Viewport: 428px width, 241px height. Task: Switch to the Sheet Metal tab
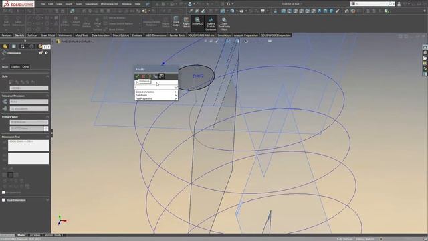(47, 35)
